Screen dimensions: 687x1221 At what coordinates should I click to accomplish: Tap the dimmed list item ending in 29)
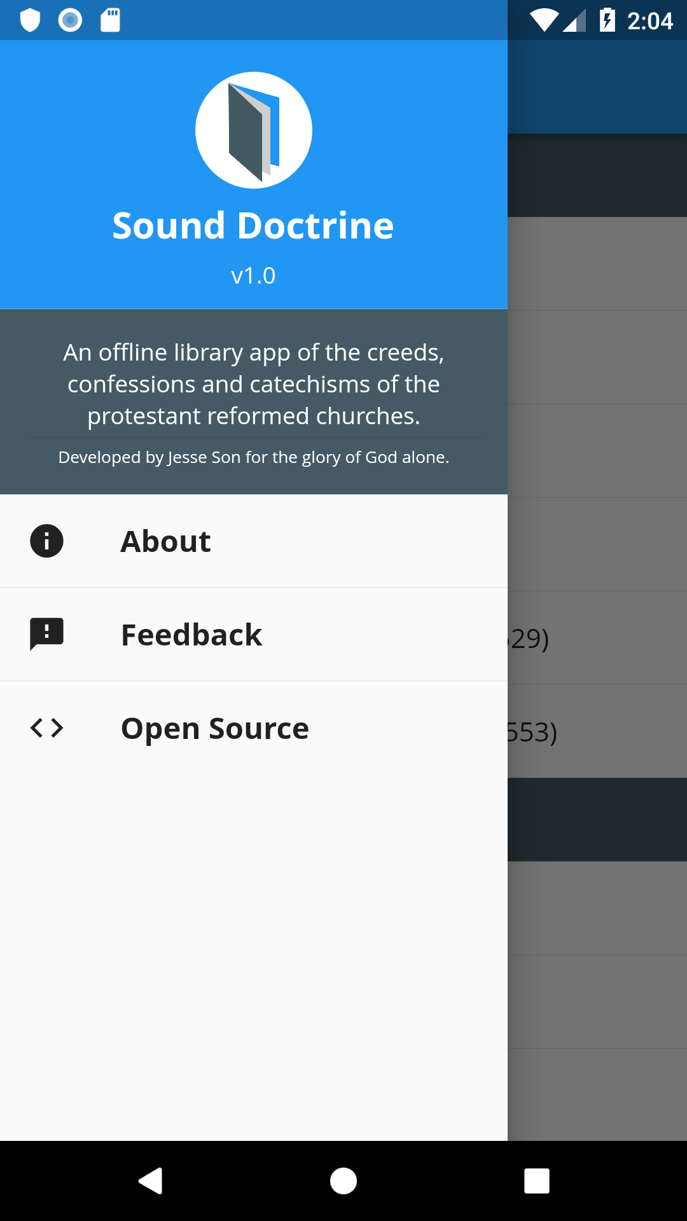coord(597,638)
